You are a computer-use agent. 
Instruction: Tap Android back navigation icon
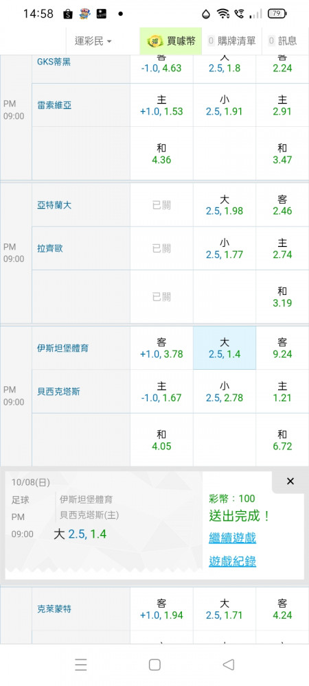(228, 665)
